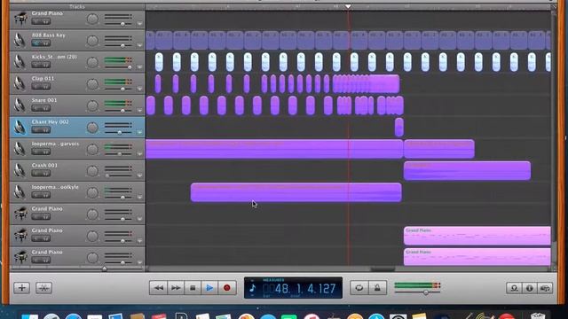
Task: Mute the Snare 001 track
Action: [36, 108]
